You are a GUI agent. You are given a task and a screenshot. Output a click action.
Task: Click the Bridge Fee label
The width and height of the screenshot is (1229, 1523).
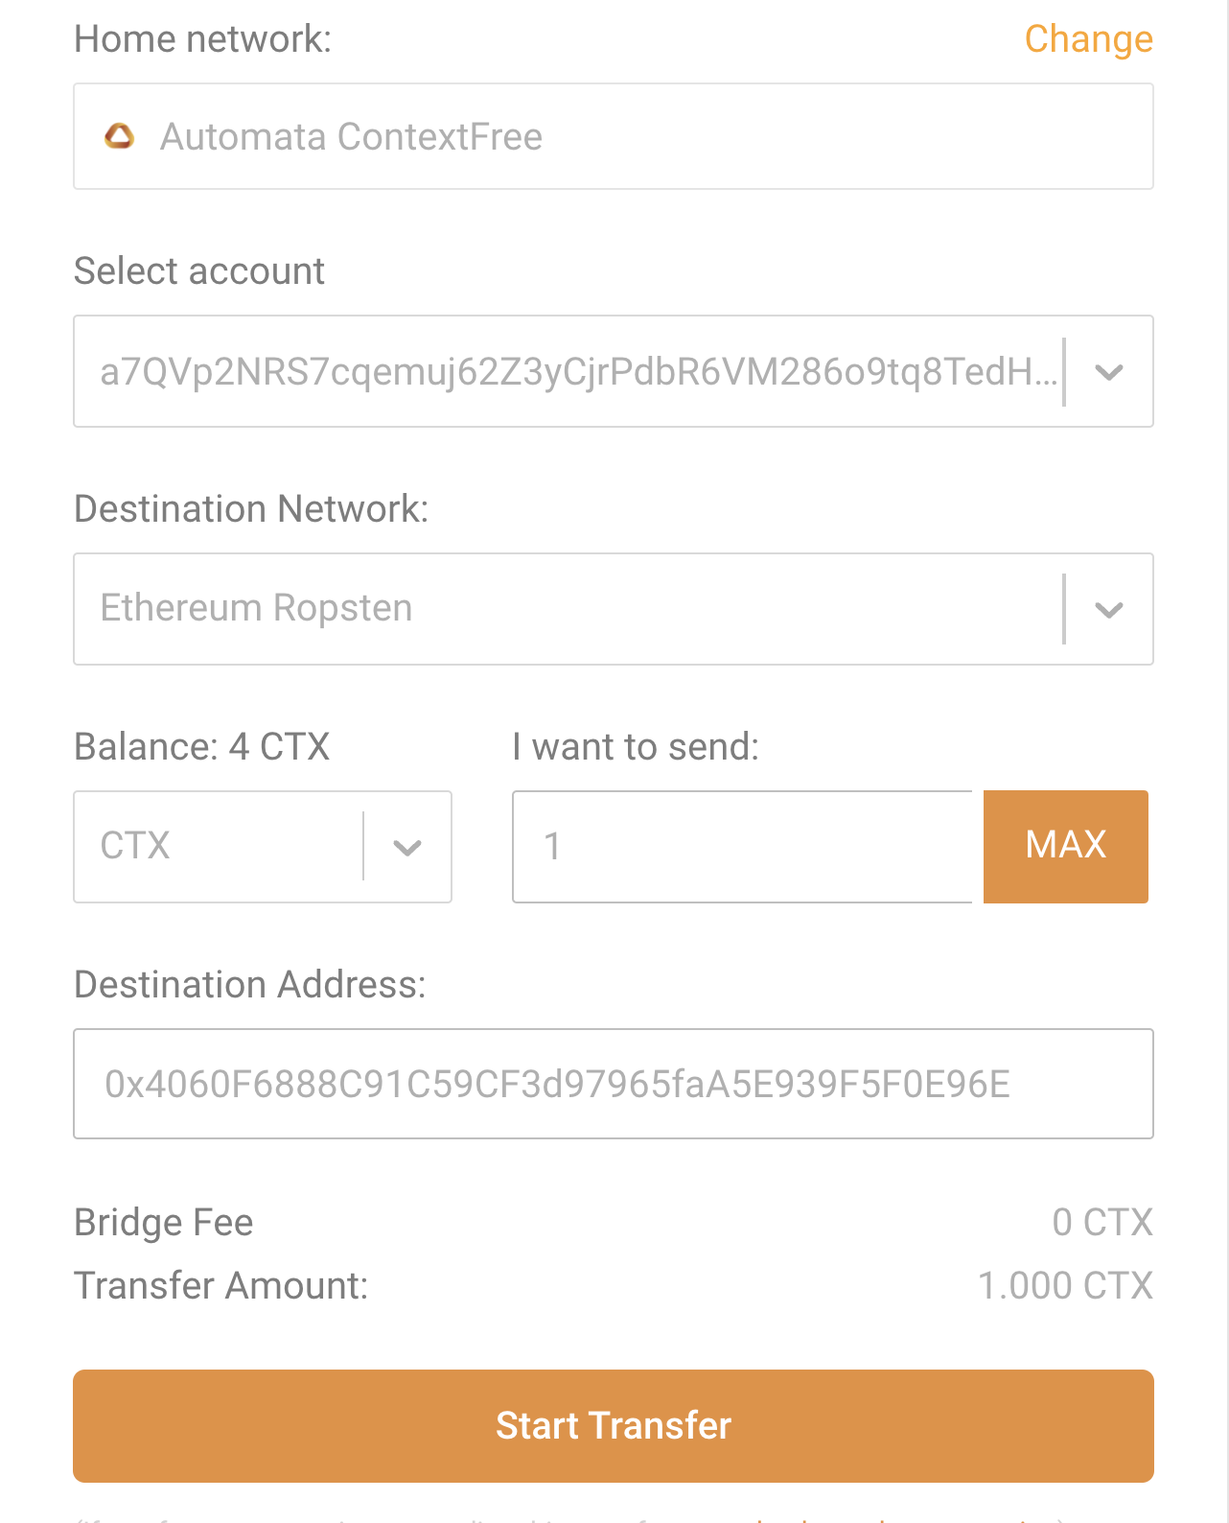(164, 1223)
